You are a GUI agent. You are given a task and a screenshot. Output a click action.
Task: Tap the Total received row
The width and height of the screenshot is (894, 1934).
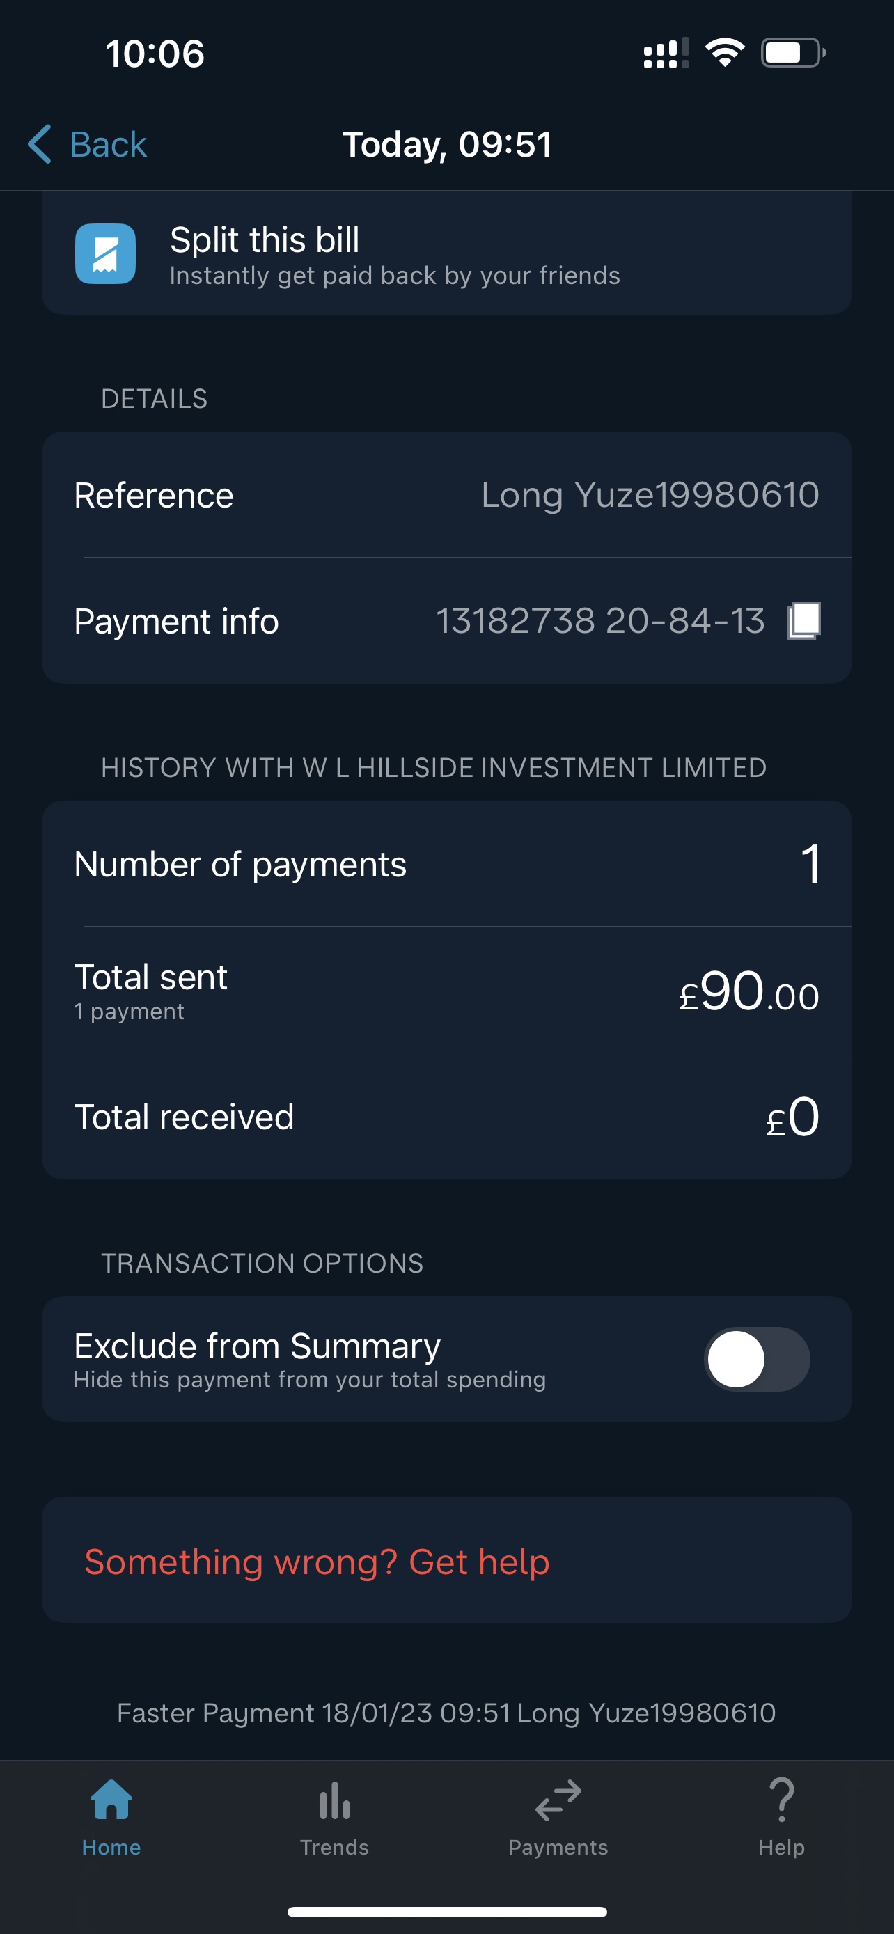coord(446,1117)
